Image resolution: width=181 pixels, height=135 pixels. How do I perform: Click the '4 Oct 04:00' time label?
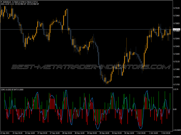pos(166,133)
